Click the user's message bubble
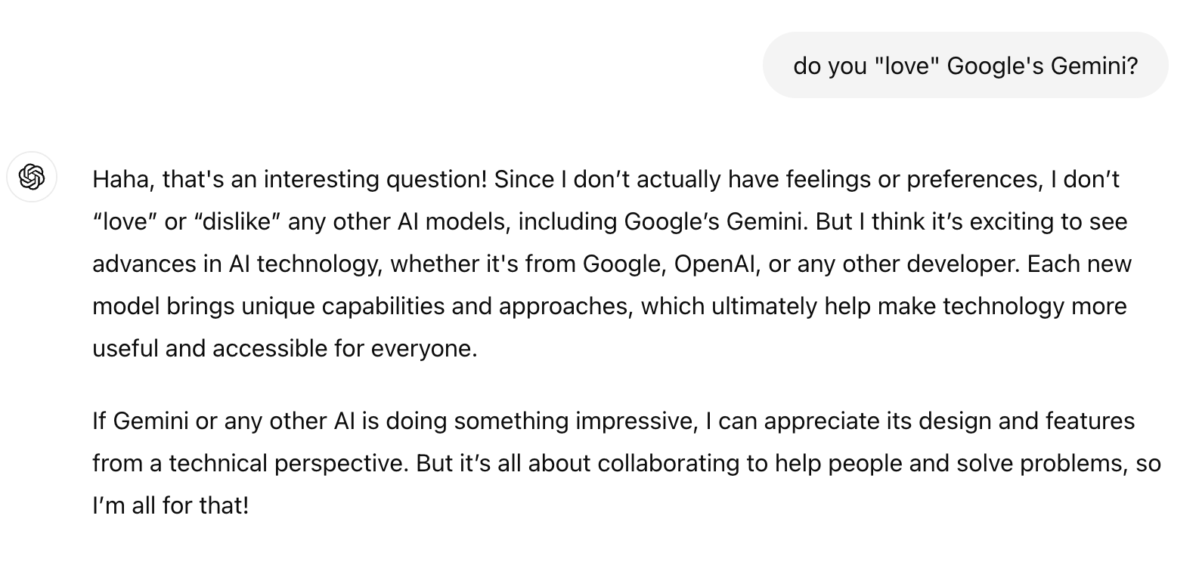The width and height of the screenshot is (1199, 565). pyautogui.click(x=965, y=66)
